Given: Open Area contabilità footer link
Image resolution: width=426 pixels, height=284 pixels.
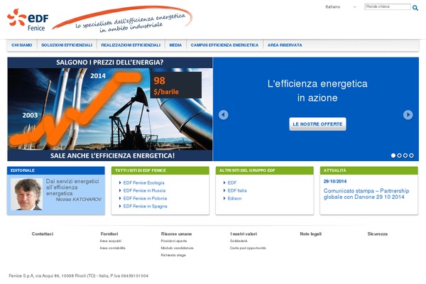Looking at the screenshot, I should 112,248.
